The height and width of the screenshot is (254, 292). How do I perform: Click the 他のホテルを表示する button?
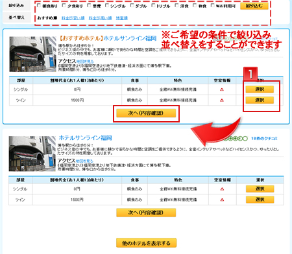[146, 243]
